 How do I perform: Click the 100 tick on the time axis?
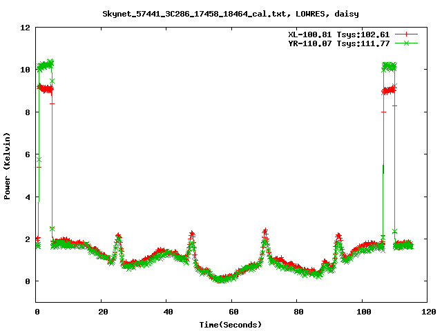(x=361, y=312)
